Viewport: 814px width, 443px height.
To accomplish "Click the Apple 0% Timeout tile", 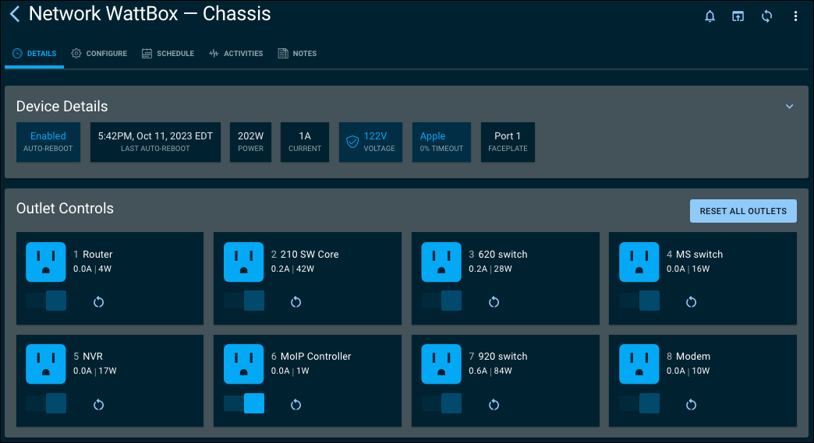I will coord(441,142).
